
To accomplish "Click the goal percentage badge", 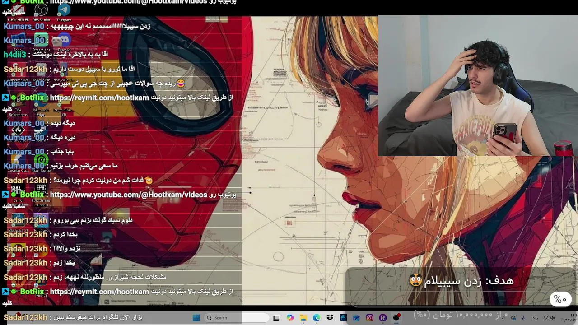I will tap(560, 299).
